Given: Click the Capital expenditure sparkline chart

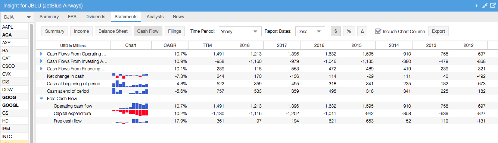Looking at the screenshot, I should (130, 114).
